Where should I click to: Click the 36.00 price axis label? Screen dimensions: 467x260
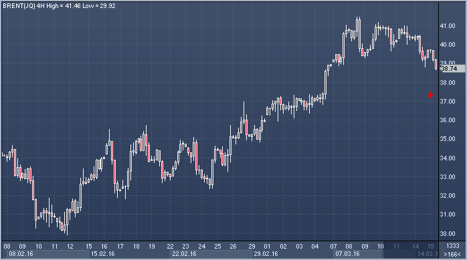(x=448, y=120)
